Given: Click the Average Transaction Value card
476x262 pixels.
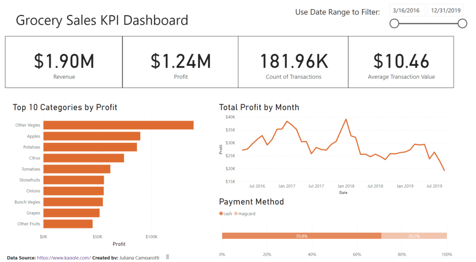Looking at the screenshot, I should [401, 61].
